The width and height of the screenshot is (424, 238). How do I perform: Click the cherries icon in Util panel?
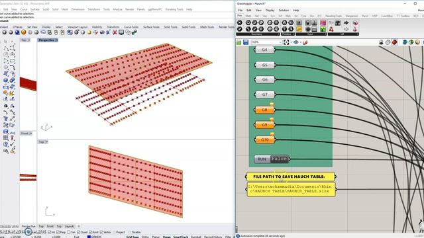tap(331, 29)
